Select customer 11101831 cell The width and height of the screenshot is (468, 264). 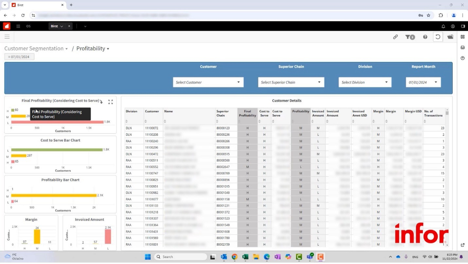pyautogui.click(x=152, y=245)
